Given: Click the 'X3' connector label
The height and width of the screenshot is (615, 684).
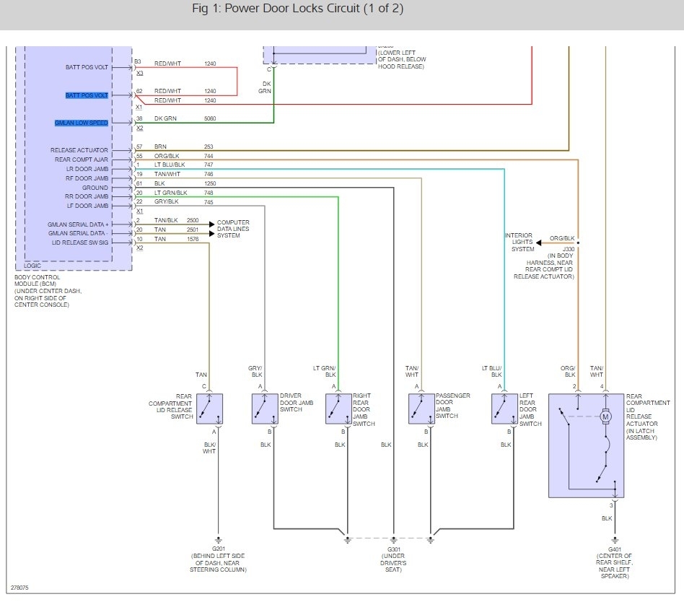Looking at the screenshot, I should tap(139, 73).
